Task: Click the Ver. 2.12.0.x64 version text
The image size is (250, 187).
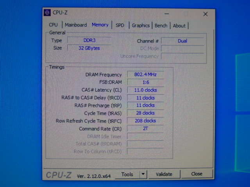Action: [x=94, y=176]
